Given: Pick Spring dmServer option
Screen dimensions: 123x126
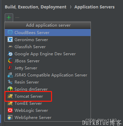Looking at the screenshot, I should click(x=48, y=89).
